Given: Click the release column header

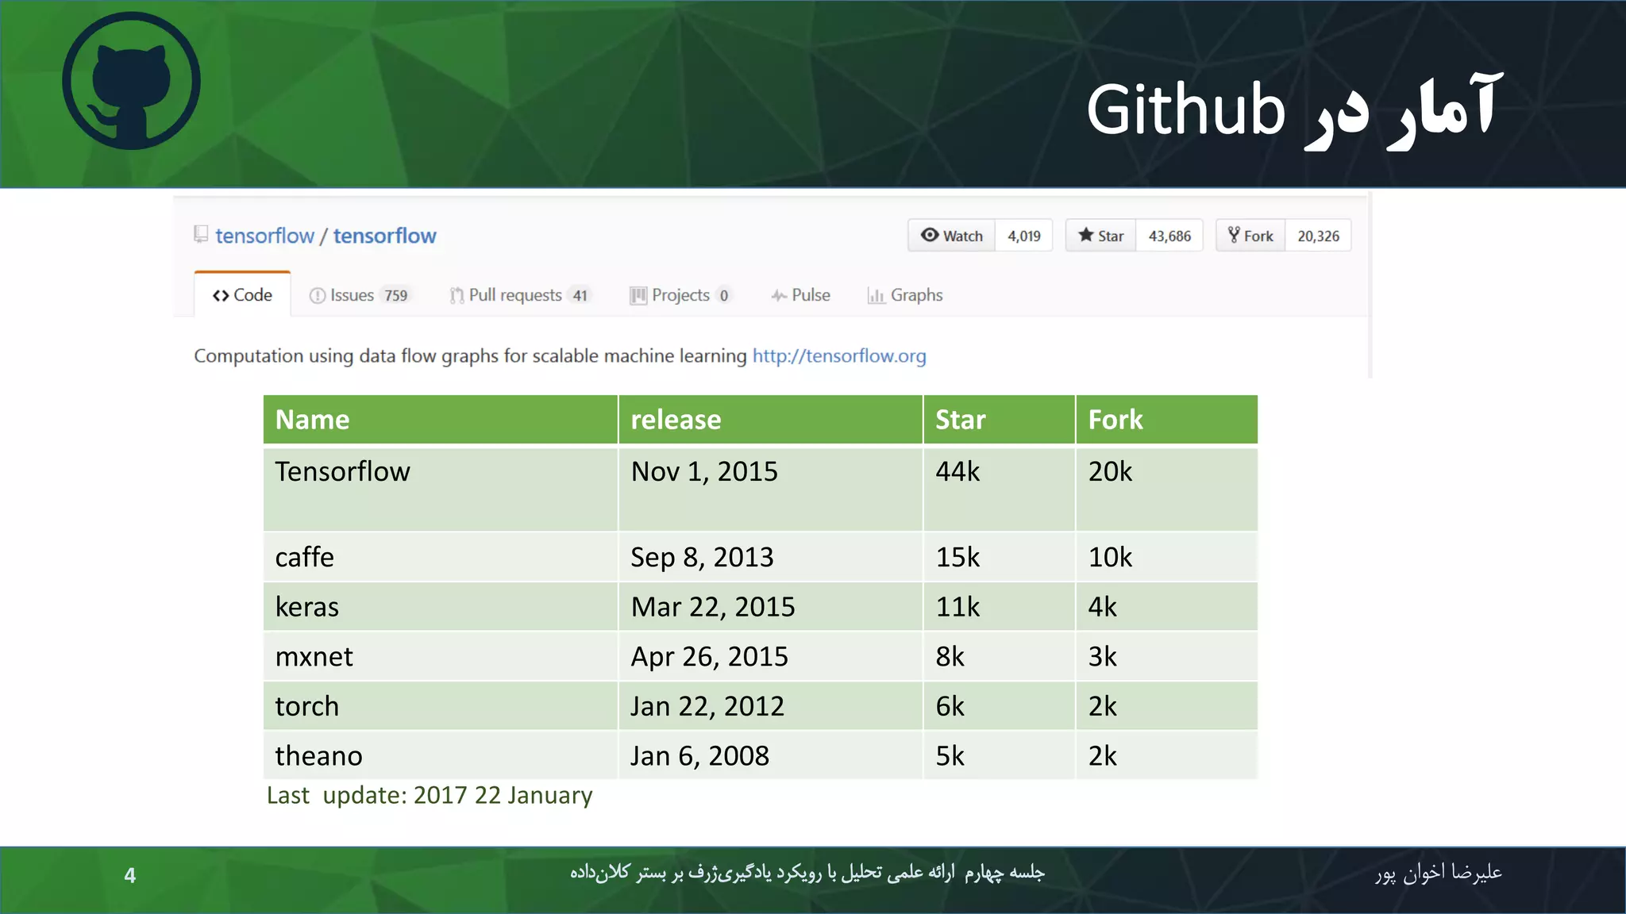Looking at the screenshot, I should coord(770,419).
